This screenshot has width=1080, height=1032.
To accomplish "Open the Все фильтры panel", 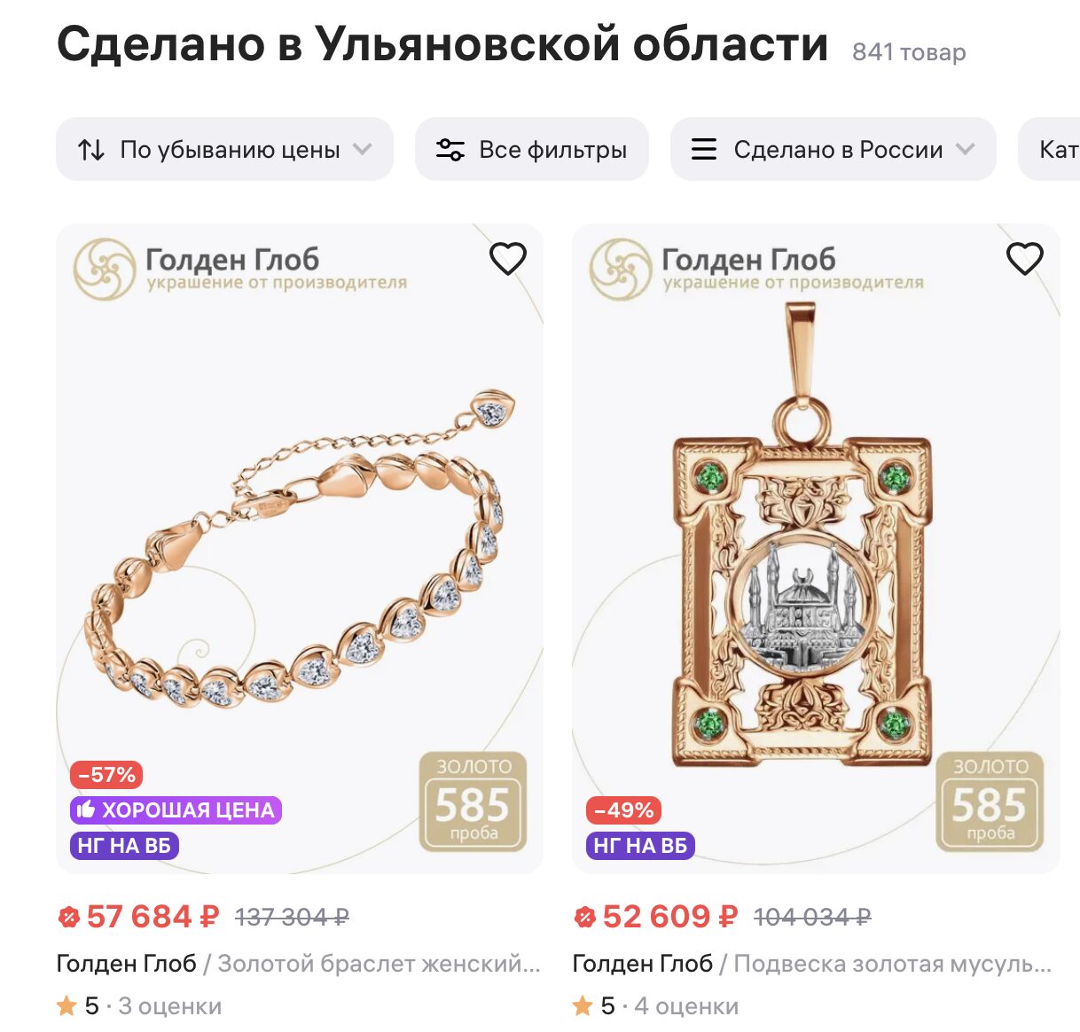I will (x=532, y=149).
